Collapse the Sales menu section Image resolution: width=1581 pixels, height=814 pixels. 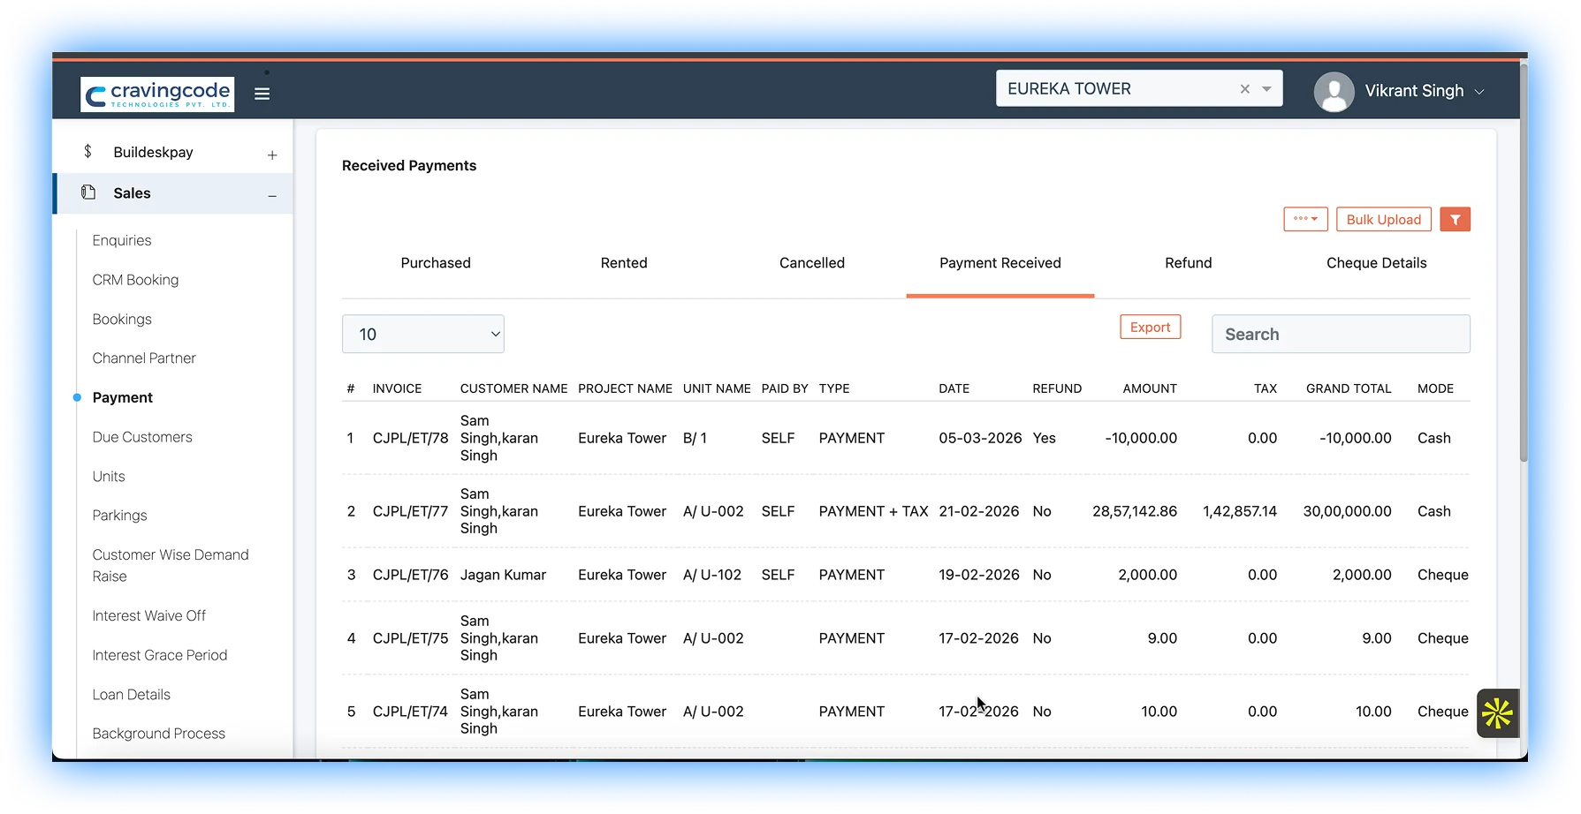272,196
